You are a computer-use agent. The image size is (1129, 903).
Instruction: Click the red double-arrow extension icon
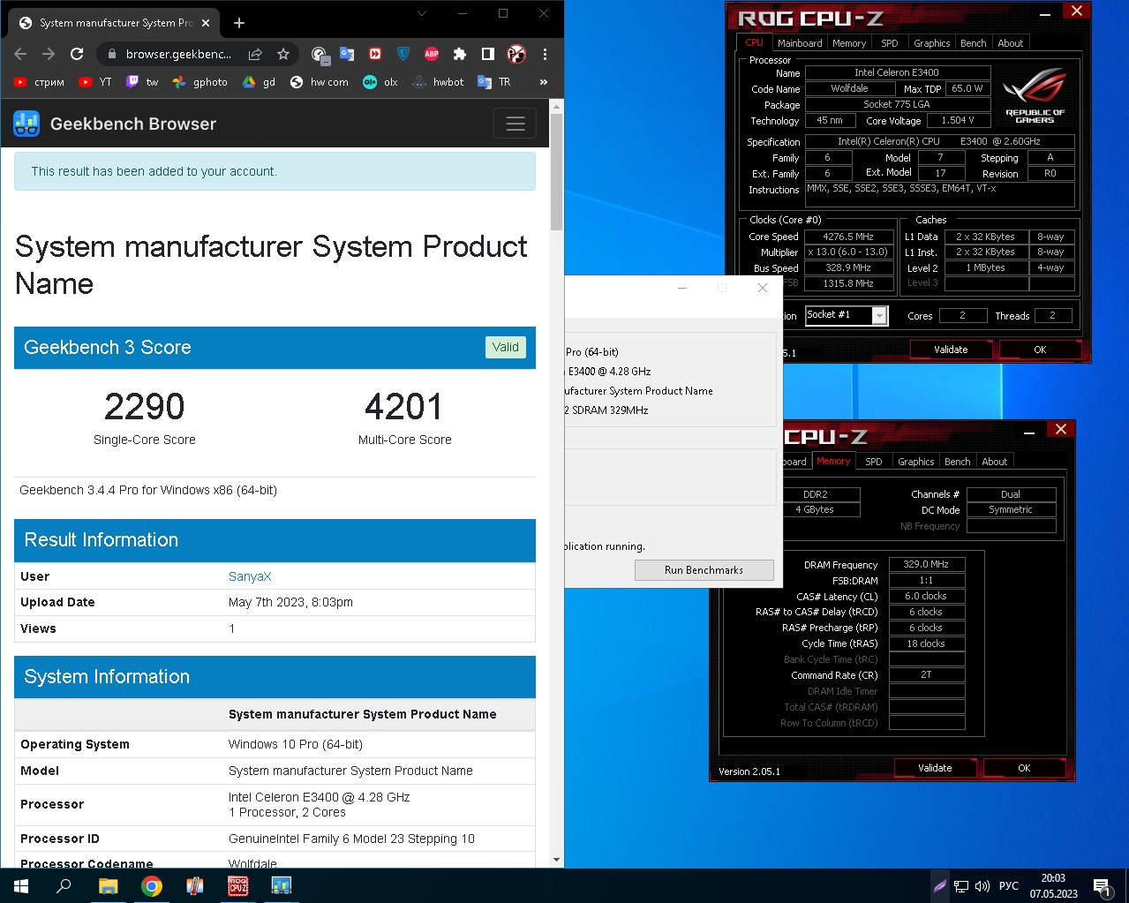375,54
